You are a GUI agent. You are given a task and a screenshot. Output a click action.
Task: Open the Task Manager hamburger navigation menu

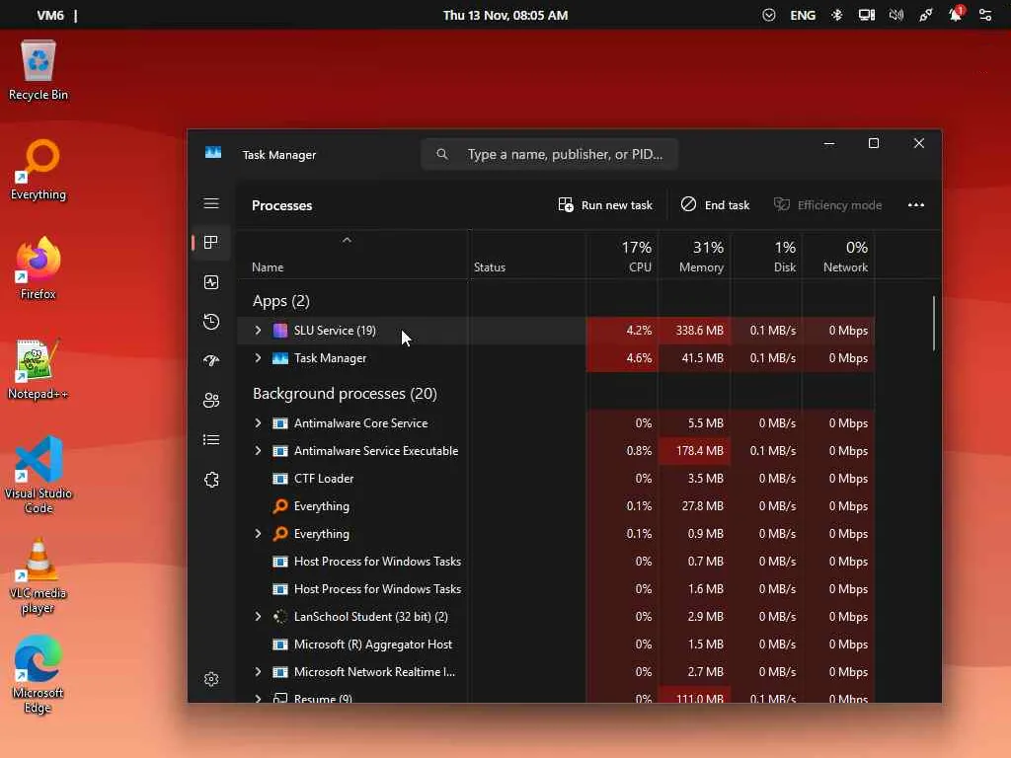(211, 203)
